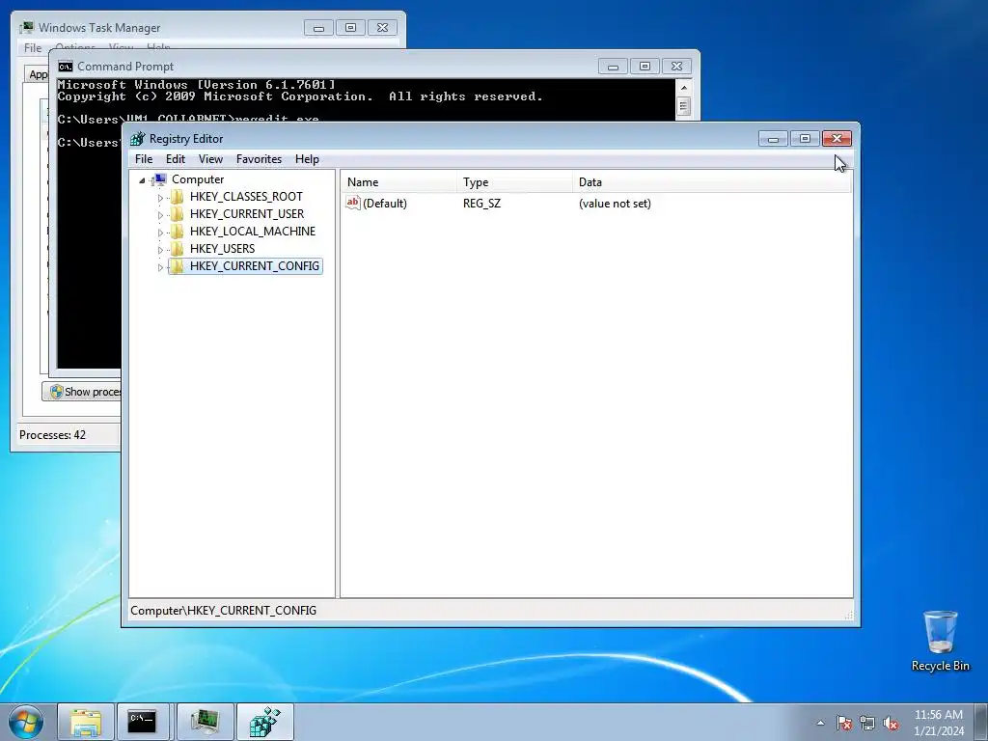
Task: Open Windows Explorer from the taskbar
Action: tap(86, 722)
